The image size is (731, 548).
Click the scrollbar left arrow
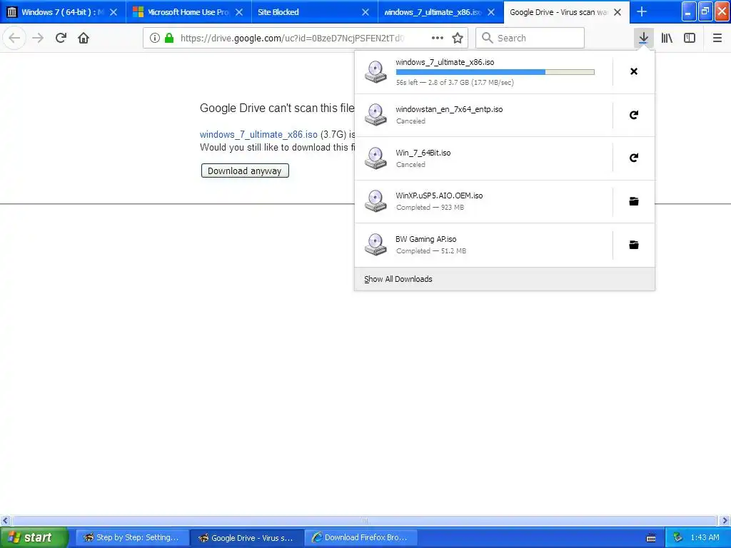point(5,520)
